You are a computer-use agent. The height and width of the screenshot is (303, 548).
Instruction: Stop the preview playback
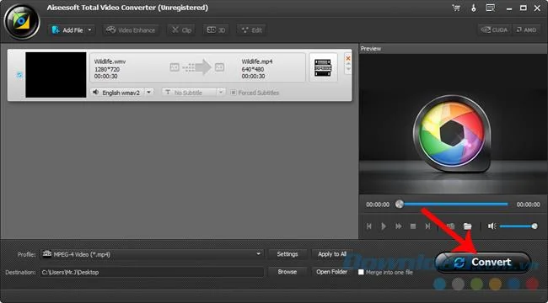pos(413,226)
